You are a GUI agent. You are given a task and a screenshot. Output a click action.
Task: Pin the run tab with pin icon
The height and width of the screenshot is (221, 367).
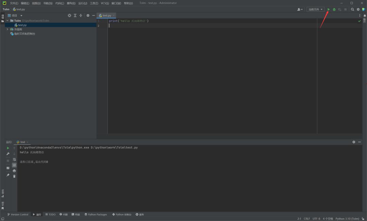coord(8,175)
